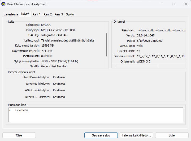Close the window with the X button
191x141 pixels.
tap(185, 4)
